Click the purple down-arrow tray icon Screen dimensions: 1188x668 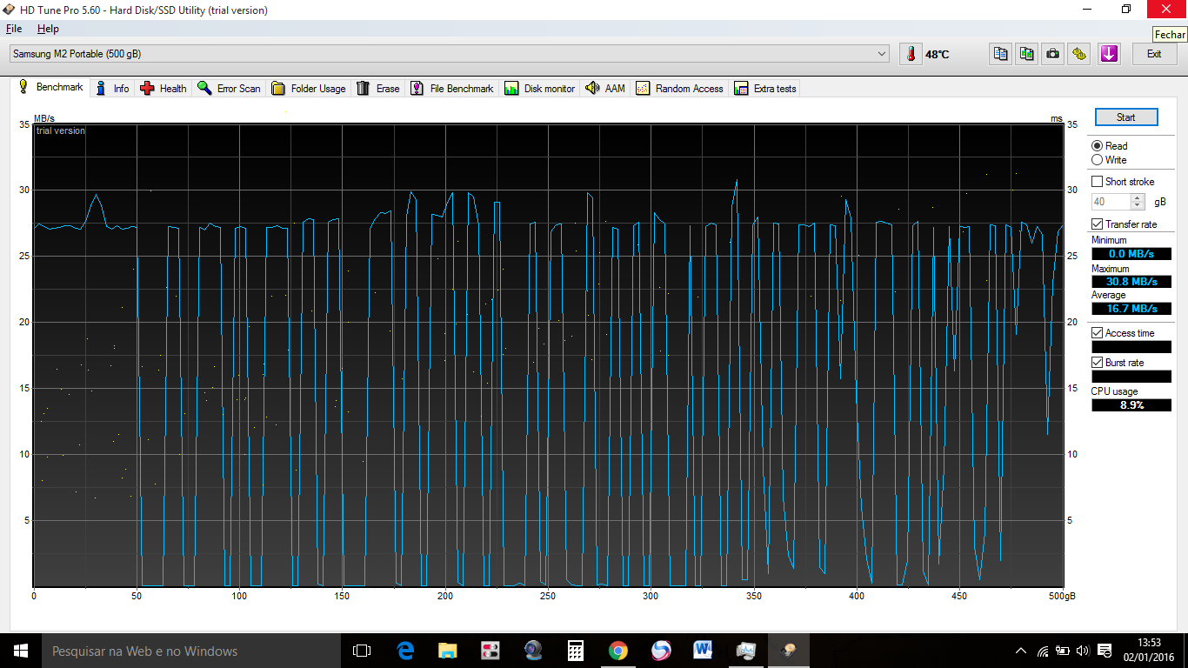point(1109,54)
